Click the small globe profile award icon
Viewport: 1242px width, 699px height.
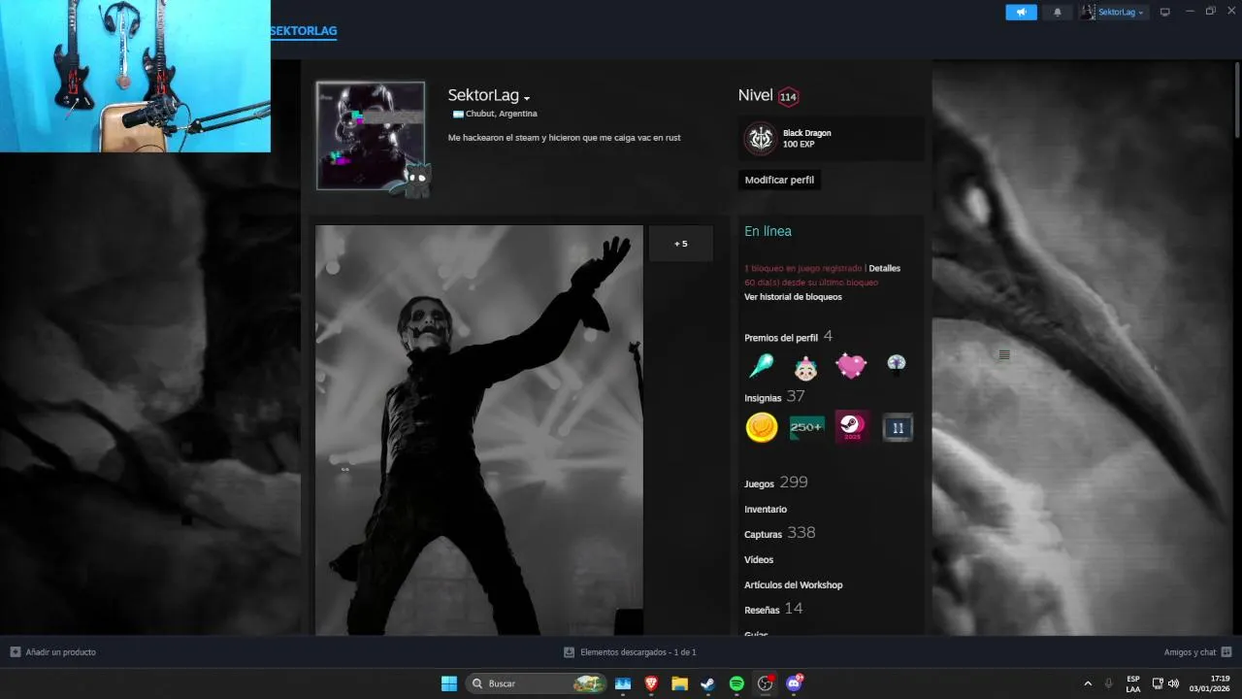896,364
